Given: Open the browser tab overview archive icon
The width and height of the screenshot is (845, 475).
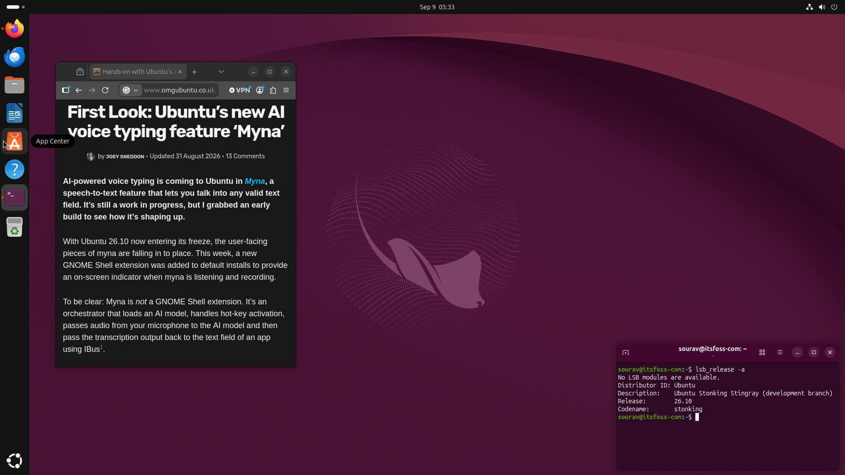Looking at the screenshot, I should (80, 72).
